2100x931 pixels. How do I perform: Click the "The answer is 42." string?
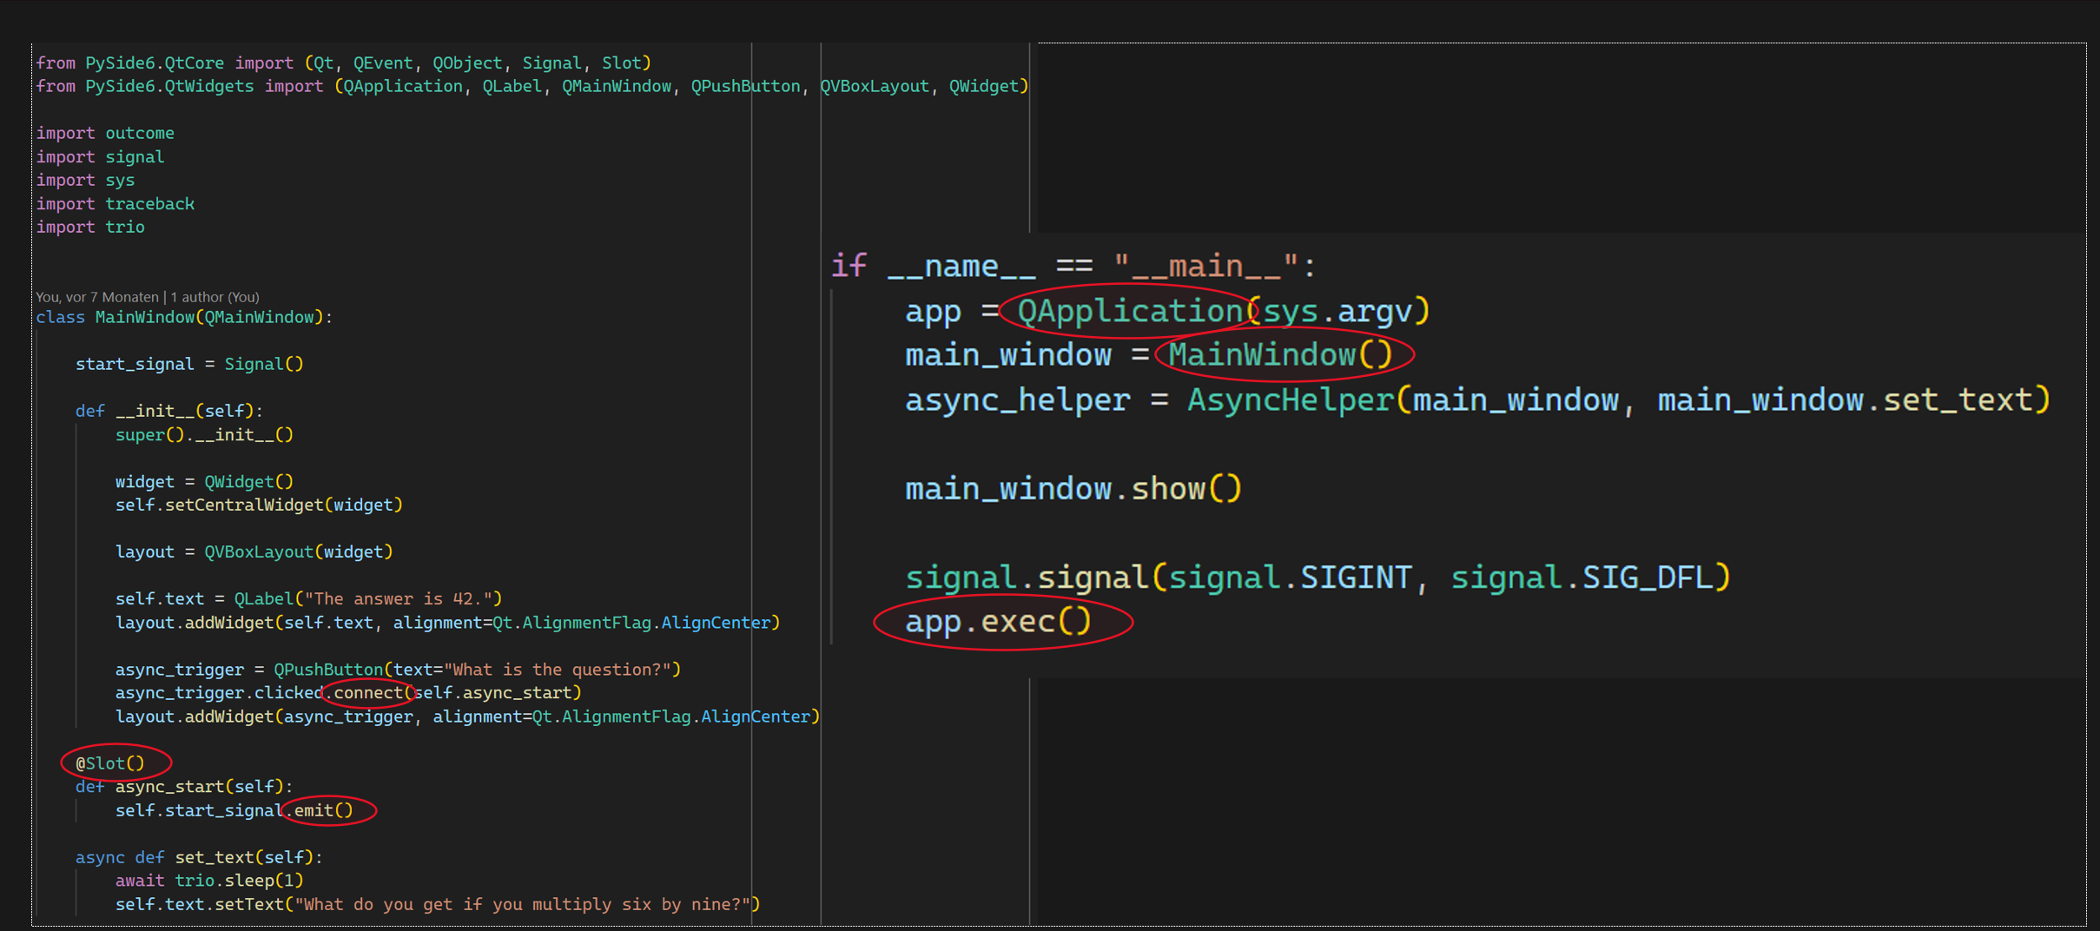click(x=399, y=598)
